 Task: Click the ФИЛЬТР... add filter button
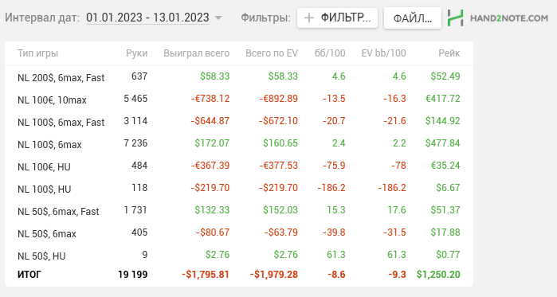[338, 18]
